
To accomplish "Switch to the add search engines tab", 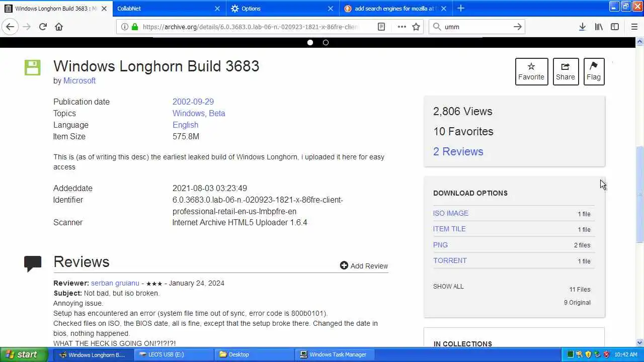I will click(x=396, y=9).
